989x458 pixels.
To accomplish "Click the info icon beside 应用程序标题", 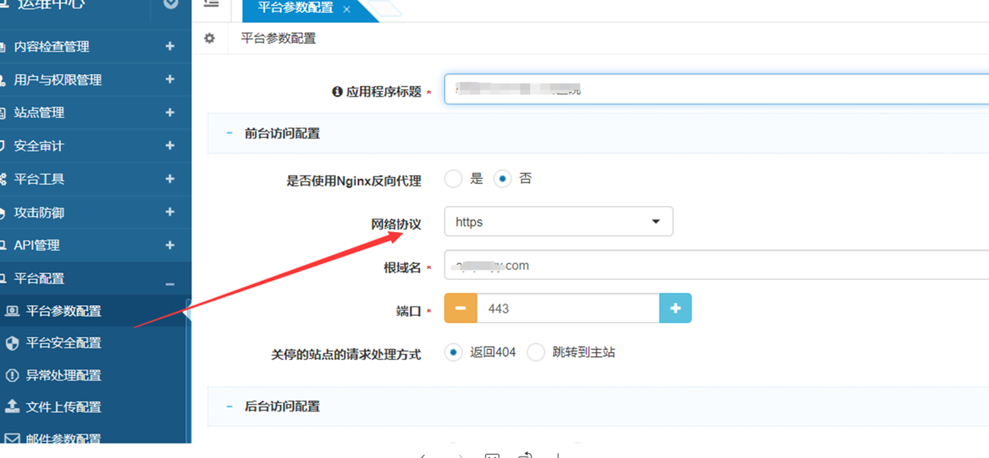I will coord(337,91).
